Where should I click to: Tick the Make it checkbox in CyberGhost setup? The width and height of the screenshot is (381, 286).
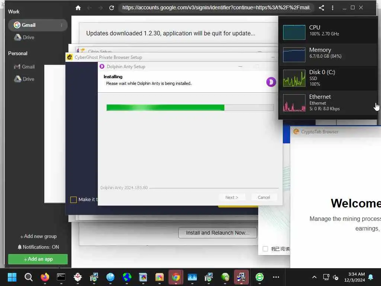73,200
